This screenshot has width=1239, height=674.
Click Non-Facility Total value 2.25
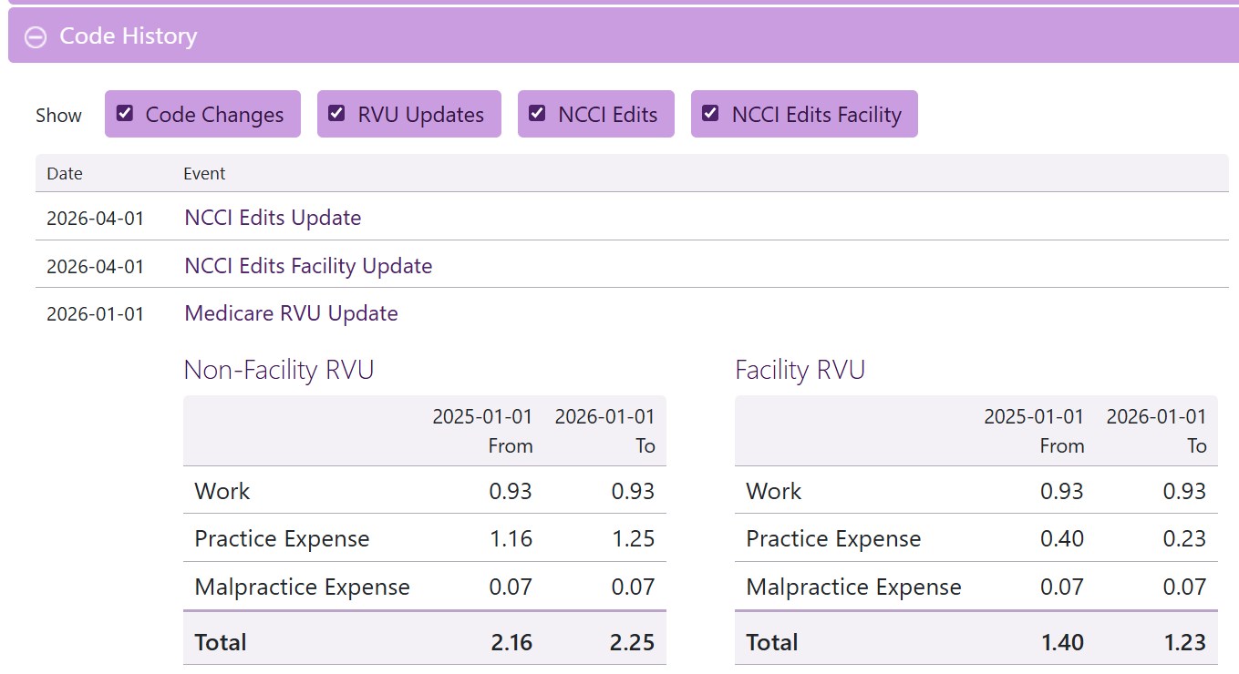tap(632, 642)
